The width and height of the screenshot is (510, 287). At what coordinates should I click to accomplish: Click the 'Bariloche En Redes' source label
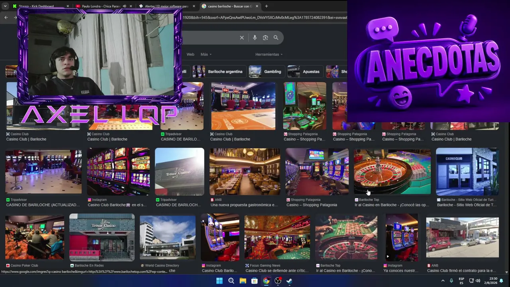click(x=89, y=265)
